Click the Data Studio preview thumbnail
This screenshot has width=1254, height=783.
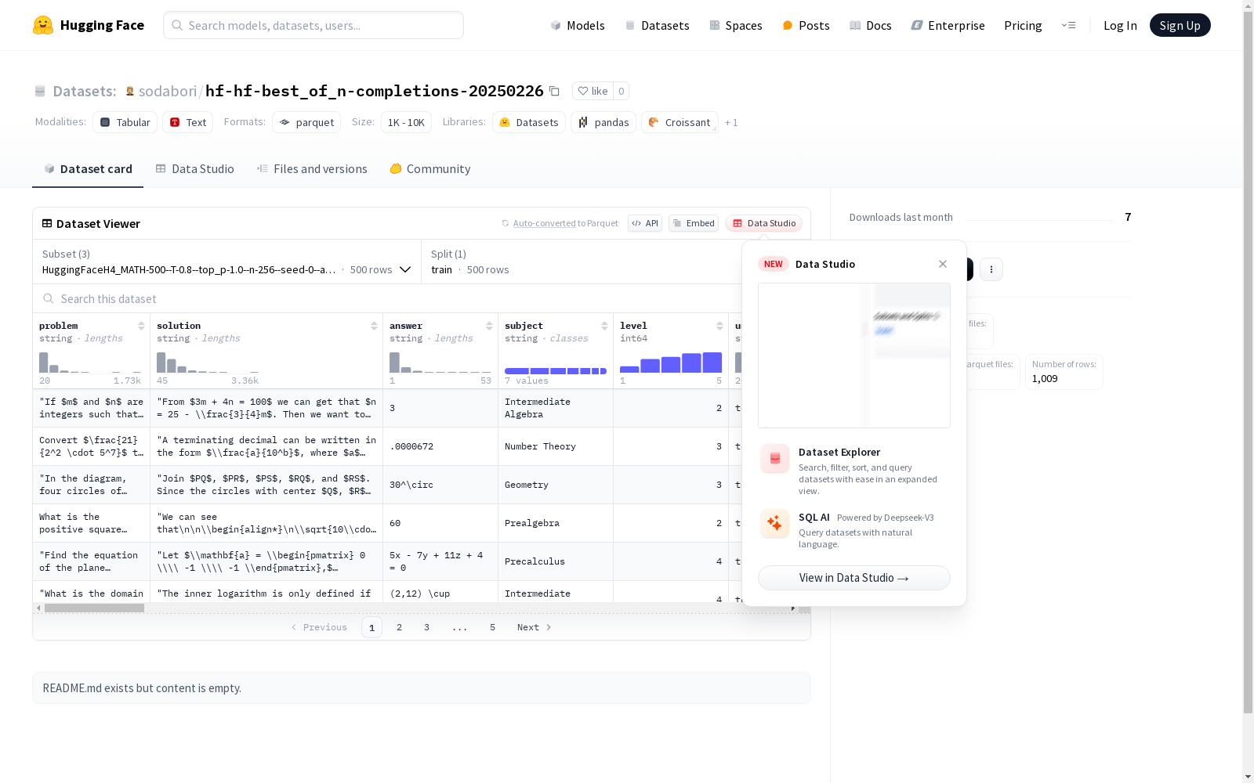854,355
